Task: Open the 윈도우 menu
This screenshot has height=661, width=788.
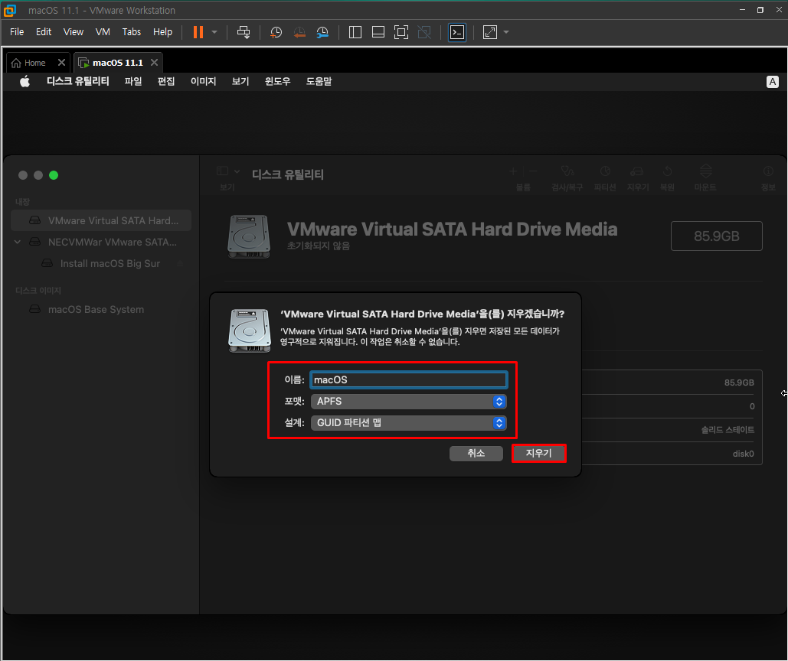Action: click(x=277, y=81)
